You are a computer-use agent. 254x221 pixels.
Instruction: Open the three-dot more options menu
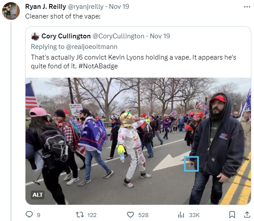coord(247,7)
